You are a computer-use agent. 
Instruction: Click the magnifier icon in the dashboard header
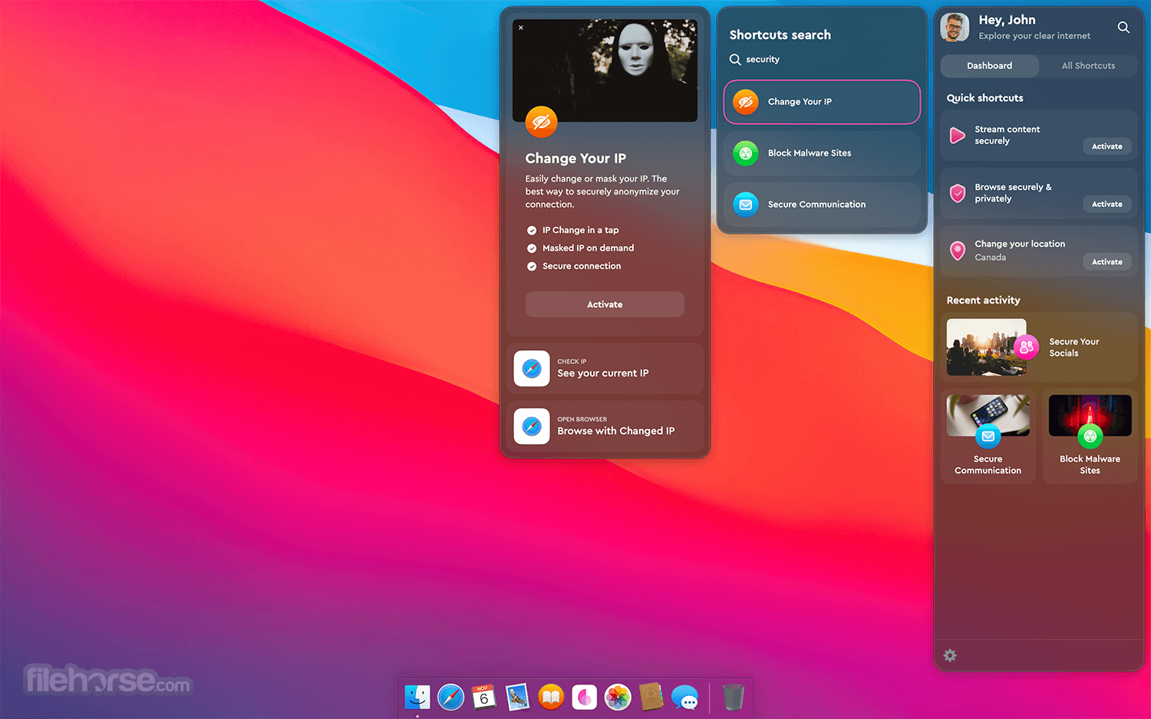(x=1123, y=28)
